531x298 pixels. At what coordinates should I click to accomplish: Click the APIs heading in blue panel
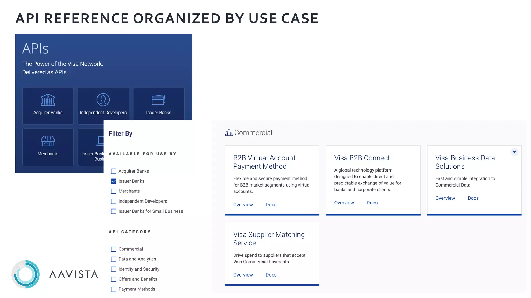tap(35, 48)
